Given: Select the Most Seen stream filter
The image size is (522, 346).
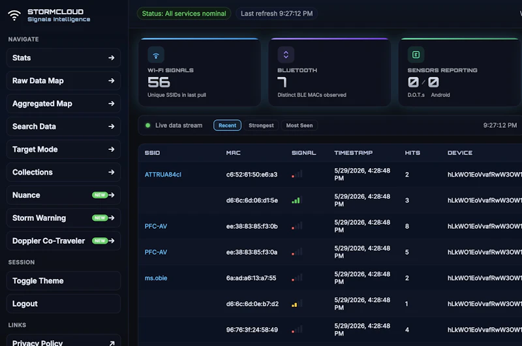Looking at the screenshot, I should pyautogui.click(x=299, y=125).
